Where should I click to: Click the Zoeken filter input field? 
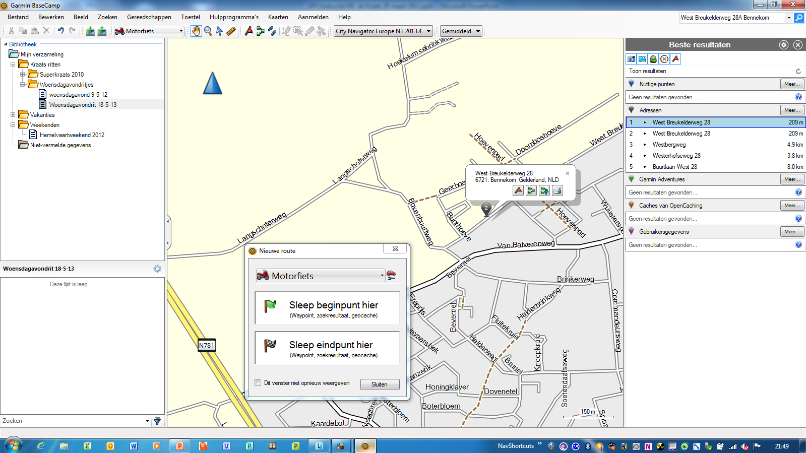click(x=72, y=421)
